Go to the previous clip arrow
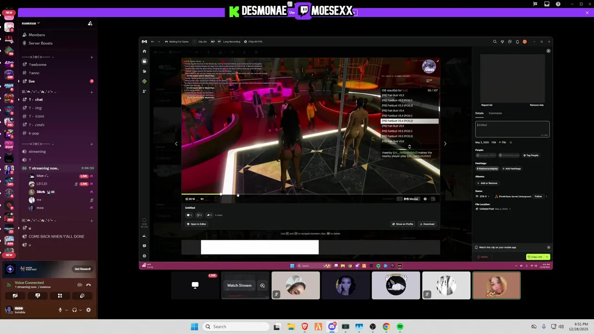The width and height of the screenshot is (594, 334). click(x=176, y=144)
